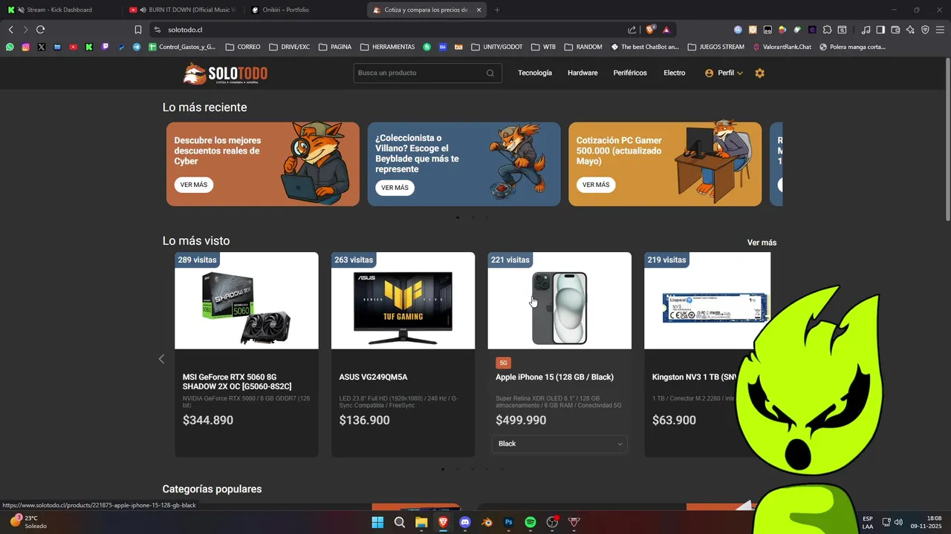
Task: Reload the page with the refresh icon
Action: 41,30
